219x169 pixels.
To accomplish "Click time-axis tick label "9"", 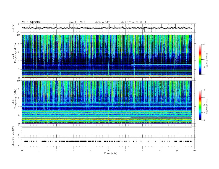I will 177,150.
